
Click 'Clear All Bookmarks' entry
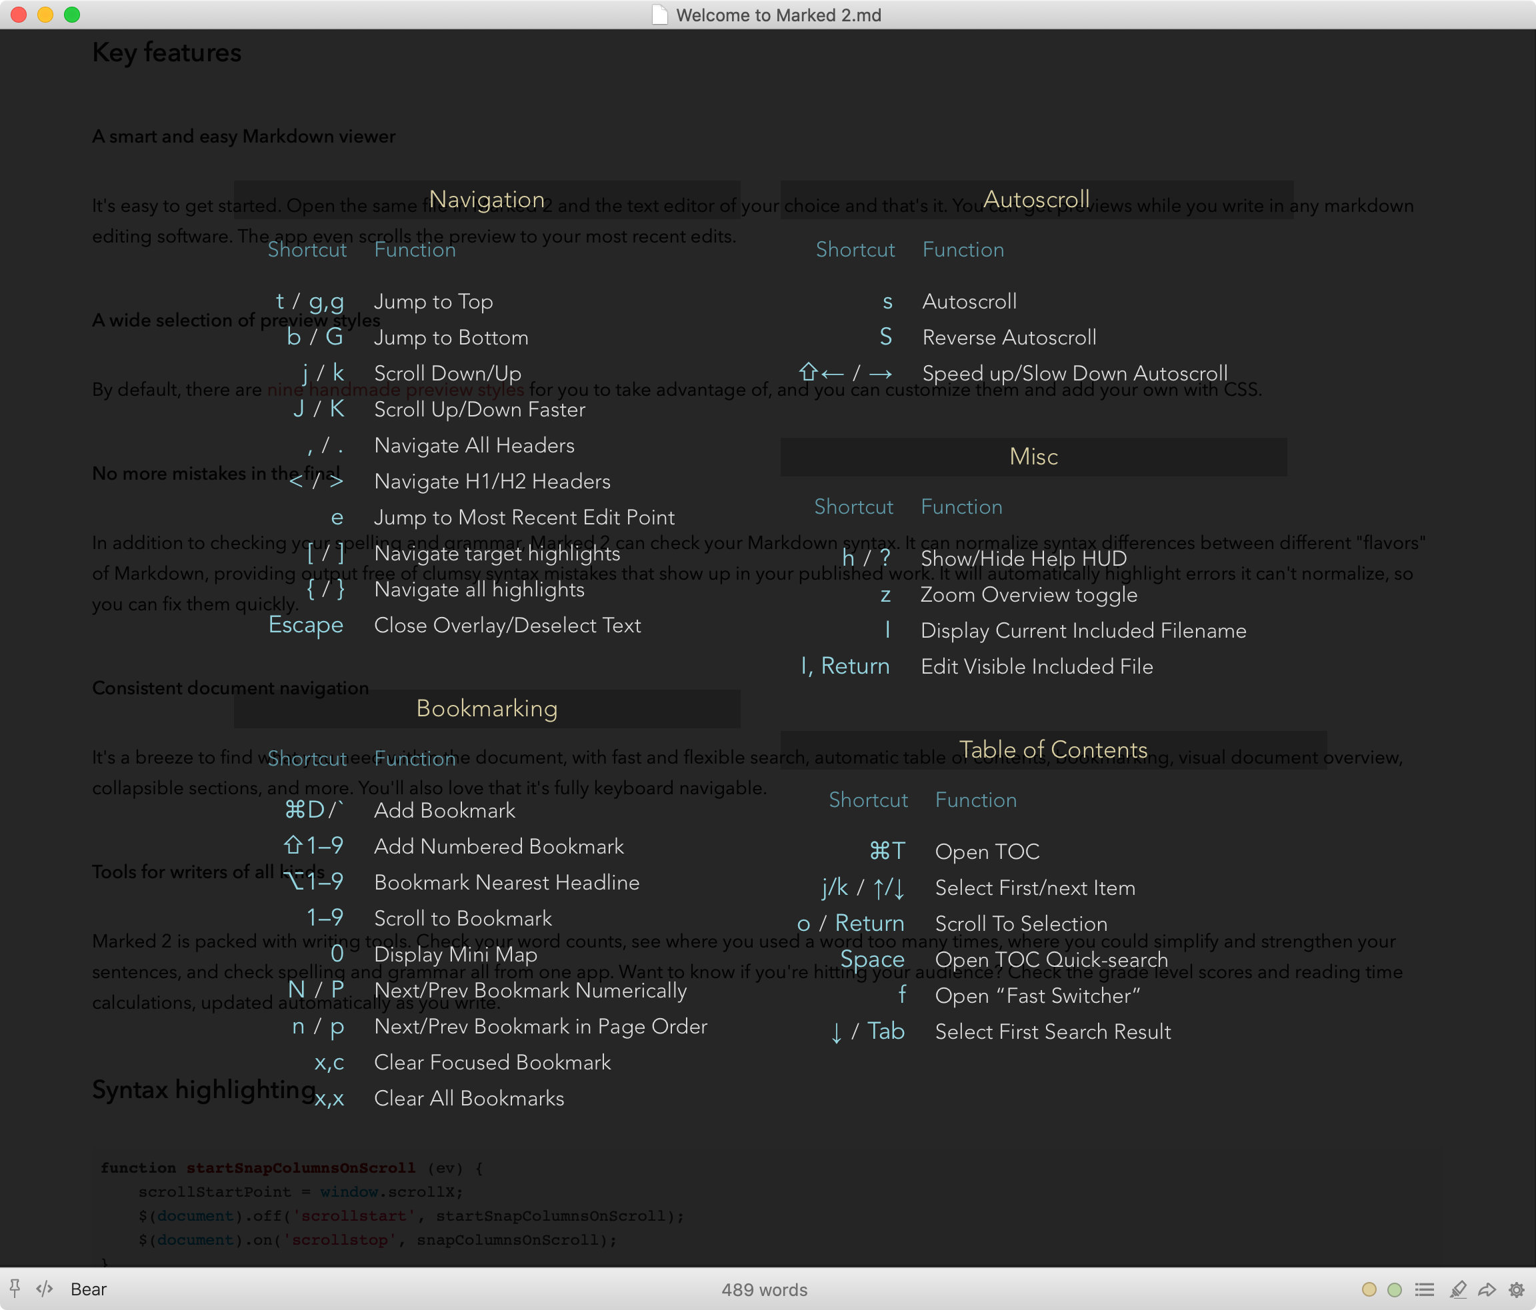pos(469,1099)
